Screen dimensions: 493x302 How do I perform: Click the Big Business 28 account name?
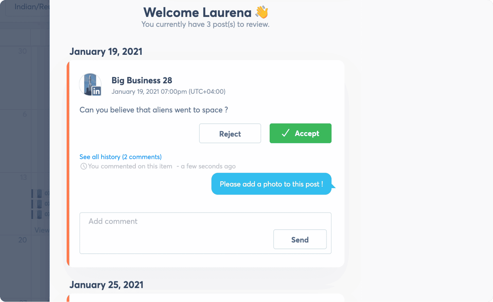point(142,81)
